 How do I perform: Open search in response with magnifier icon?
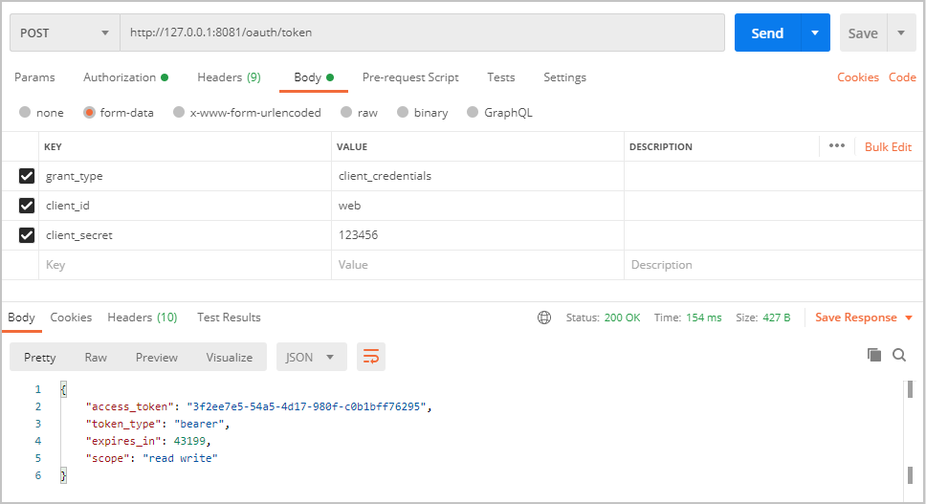pos(899,355)
